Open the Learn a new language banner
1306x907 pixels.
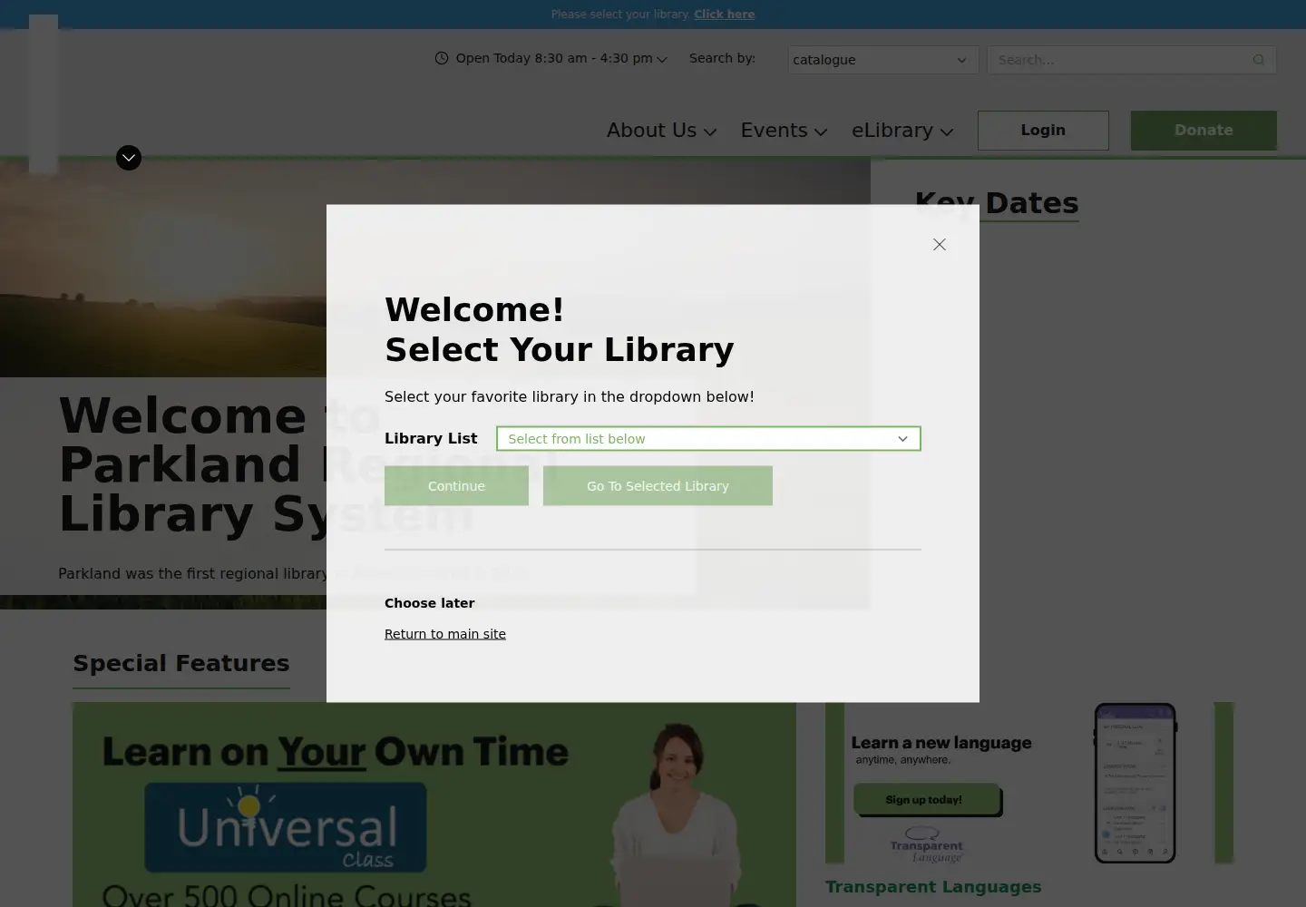pyautogui.click(x=1029, y=784)
